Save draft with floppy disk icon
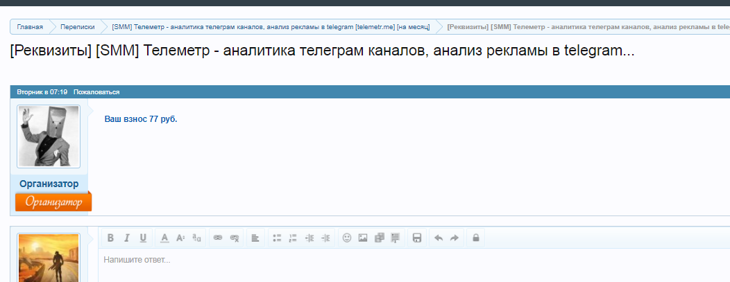 (417, 238)
